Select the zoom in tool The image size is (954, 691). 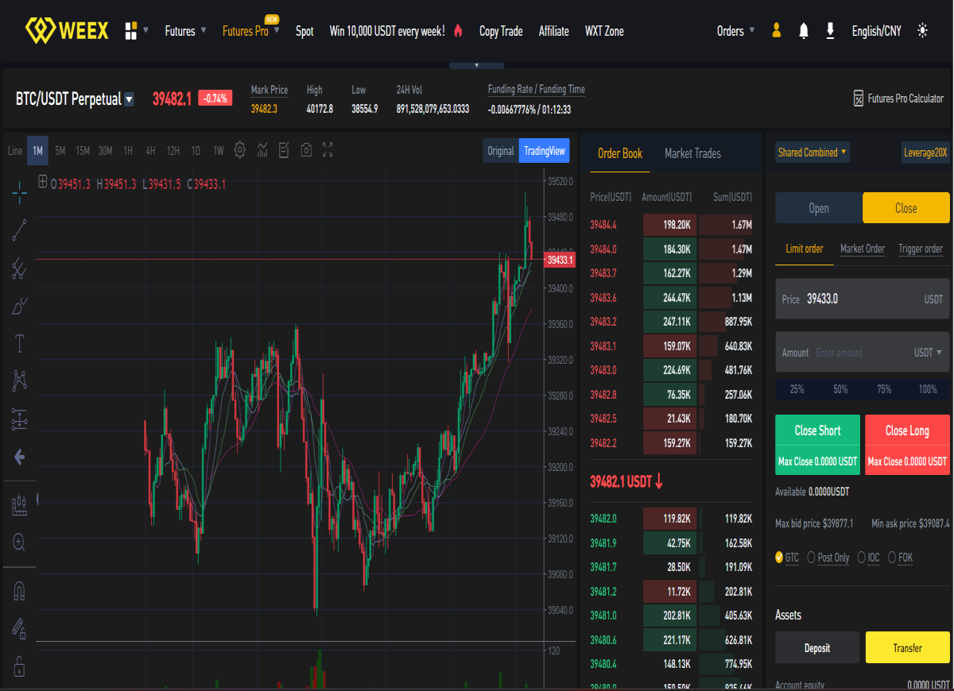(x=20, y=542)
